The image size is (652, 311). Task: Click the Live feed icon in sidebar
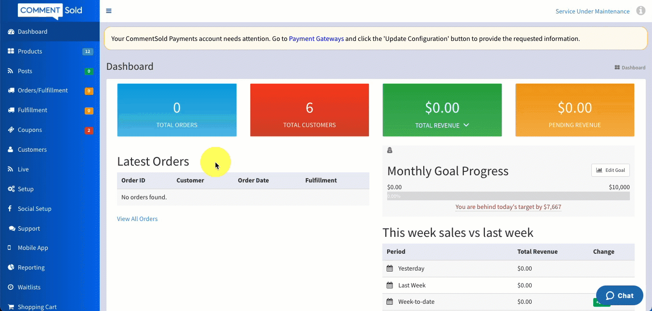pyautogui.click(x=11, y=169)
